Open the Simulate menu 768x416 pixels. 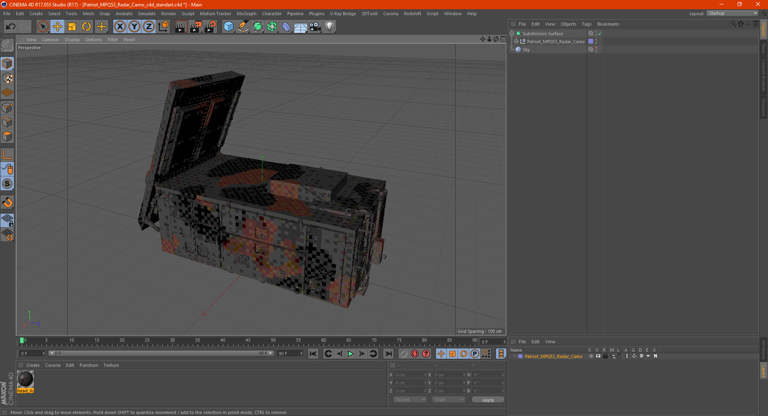(x=146, y=14)
